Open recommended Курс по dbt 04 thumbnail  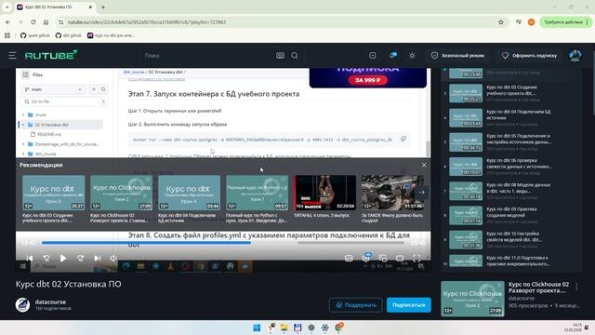[190, 193]
